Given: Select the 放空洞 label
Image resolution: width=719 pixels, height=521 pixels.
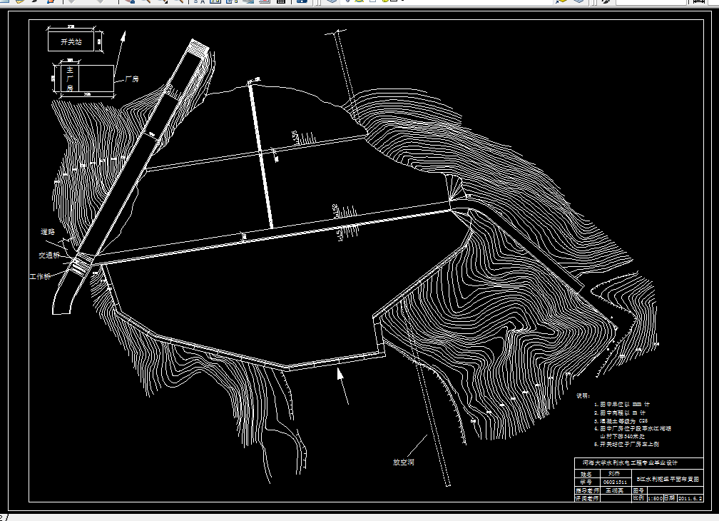Looking at the screenshot, I should point(404,462).
